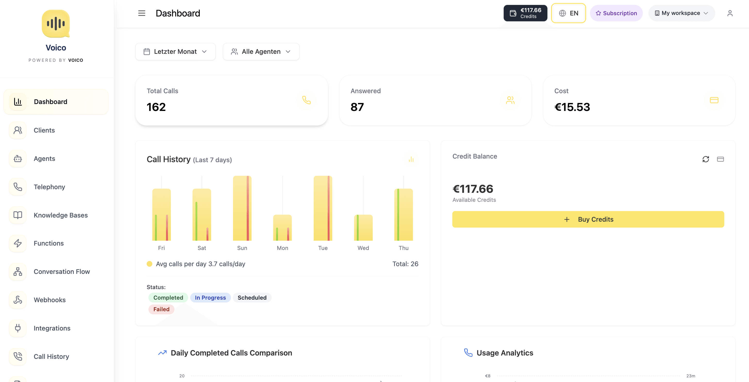Toggle the In Progress status filter
This screenshot has height=382, width=749.
click(210, 298)
